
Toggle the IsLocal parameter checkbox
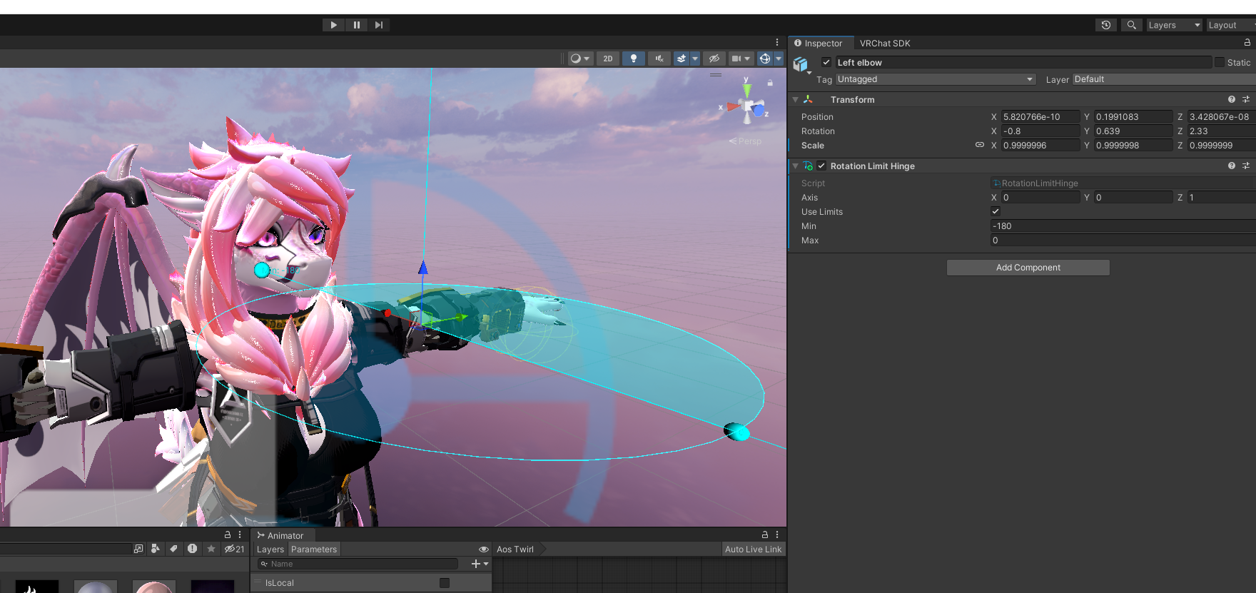[x=445, y=583]
